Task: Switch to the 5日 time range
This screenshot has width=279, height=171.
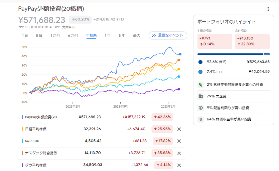Action: pyautogui.click(x=39, y=36)
